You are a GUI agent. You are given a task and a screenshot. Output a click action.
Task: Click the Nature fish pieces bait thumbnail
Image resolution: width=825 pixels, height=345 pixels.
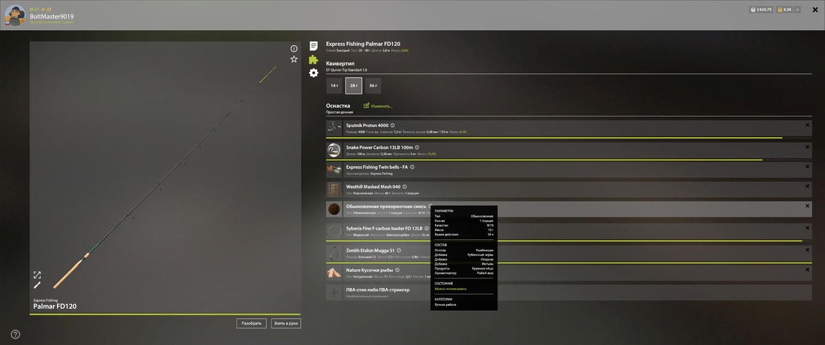[334, 273]
